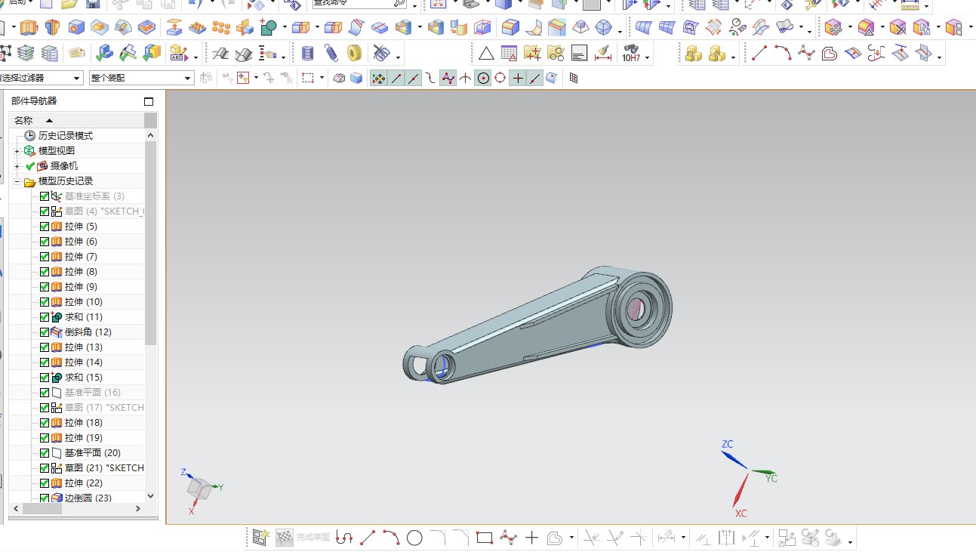Open the orange cube Pattern Feature tool
The image size is (976, 552).
[x=220, y=28]
